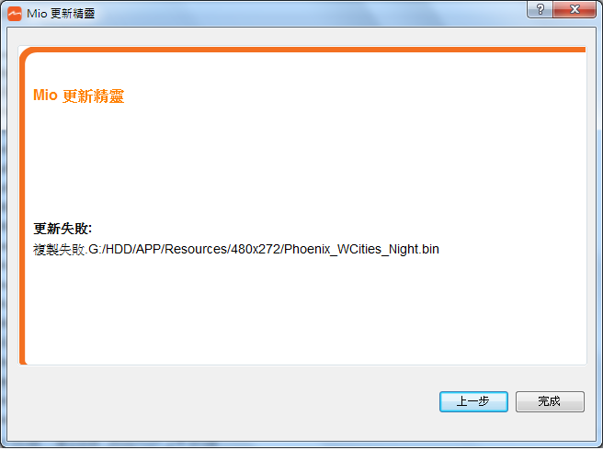Click the orange Mio 更新精靈 heading
Image resolution: width=603 pixels, height=450 pixels.
(78, 96)
